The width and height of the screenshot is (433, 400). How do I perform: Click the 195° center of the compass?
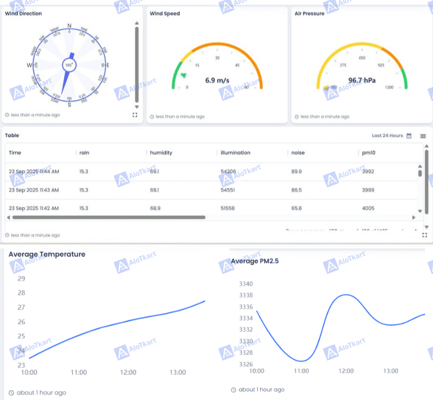pos(69,65)
